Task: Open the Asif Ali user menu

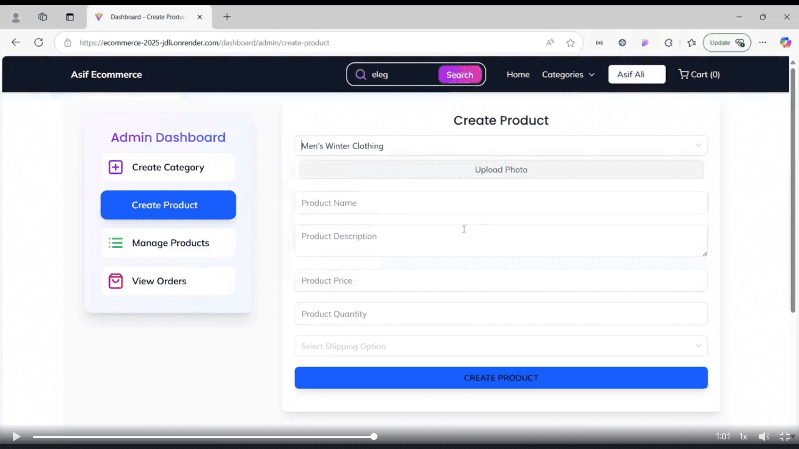Action: [637, 74]
